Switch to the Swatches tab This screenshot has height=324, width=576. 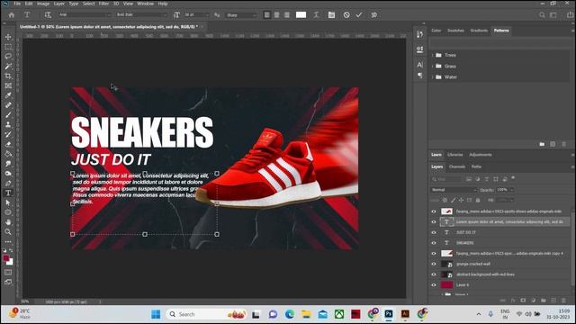[456, 31]
